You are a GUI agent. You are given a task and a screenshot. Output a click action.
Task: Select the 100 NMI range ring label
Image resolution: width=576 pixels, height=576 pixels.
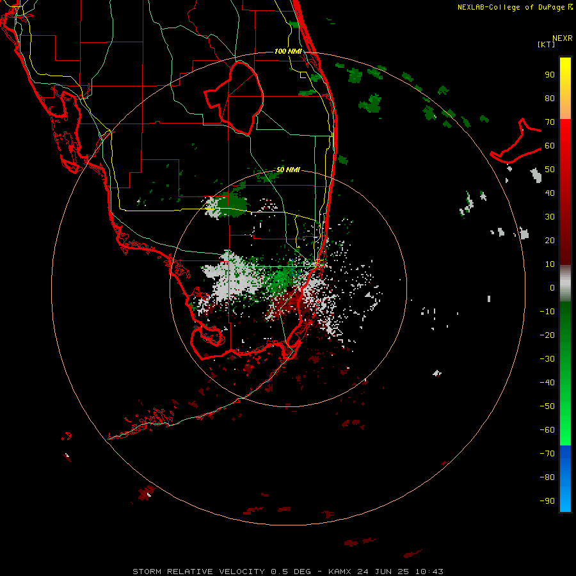pos(288,51)
